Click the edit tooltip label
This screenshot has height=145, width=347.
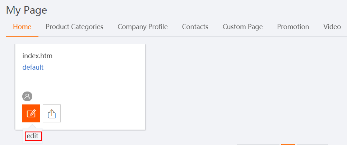click(x=33, y=136)
